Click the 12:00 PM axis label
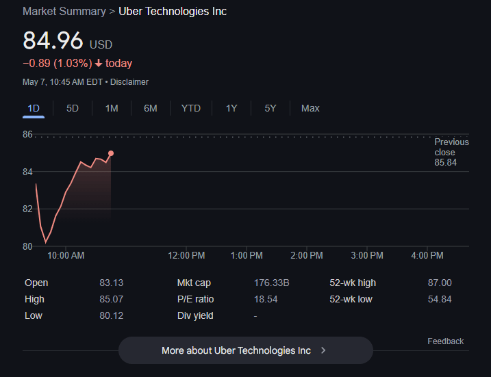 [x=186, y=256]
